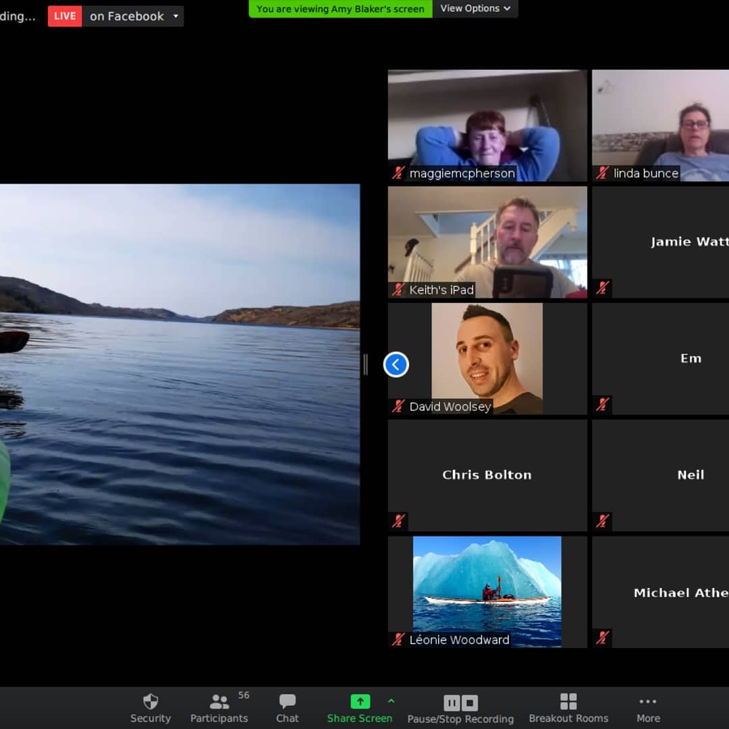This screenshot has width=729, height=729.
Task: Open the More options menu
Action: coord(648,702)
